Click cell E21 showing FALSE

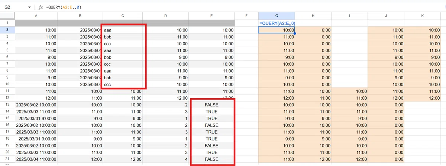pos(211,159)
